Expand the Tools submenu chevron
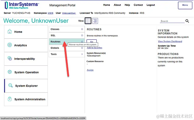194x120 pixels. coord(82,54)
